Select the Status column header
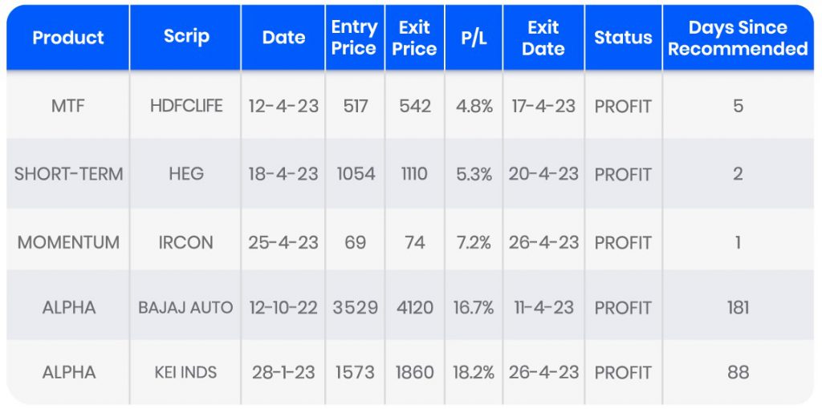This screenshot has width=822, height=409. click(623, 38)
